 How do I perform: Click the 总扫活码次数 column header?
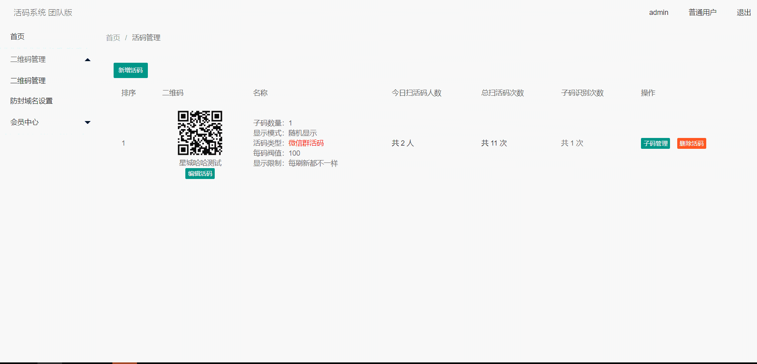(x=502, y=93)
